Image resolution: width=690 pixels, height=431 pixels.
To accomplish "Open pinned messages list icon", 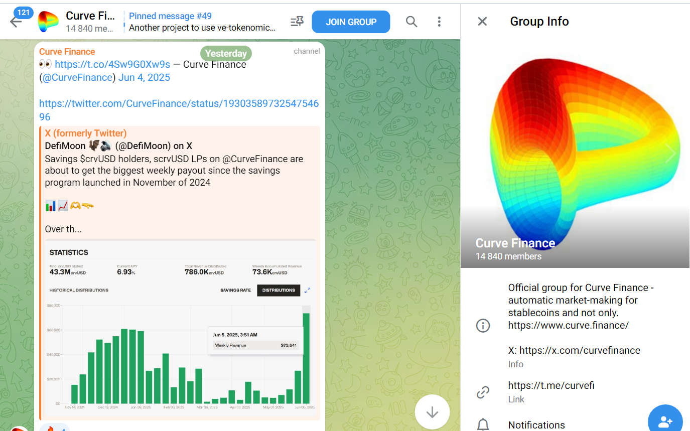I will click(297, 22).
